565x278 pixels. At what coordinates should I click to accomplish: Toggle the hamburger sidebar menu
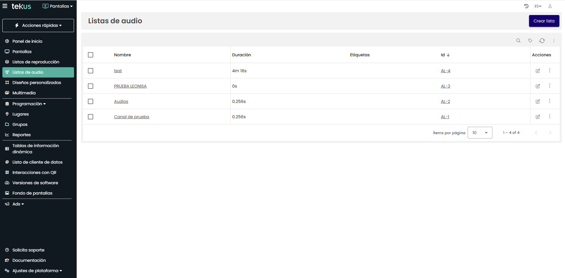click(5, 6)
